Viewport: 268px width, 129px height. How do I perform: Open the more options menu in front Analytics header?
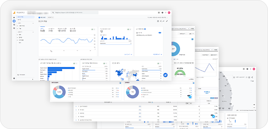pos(165,13)
